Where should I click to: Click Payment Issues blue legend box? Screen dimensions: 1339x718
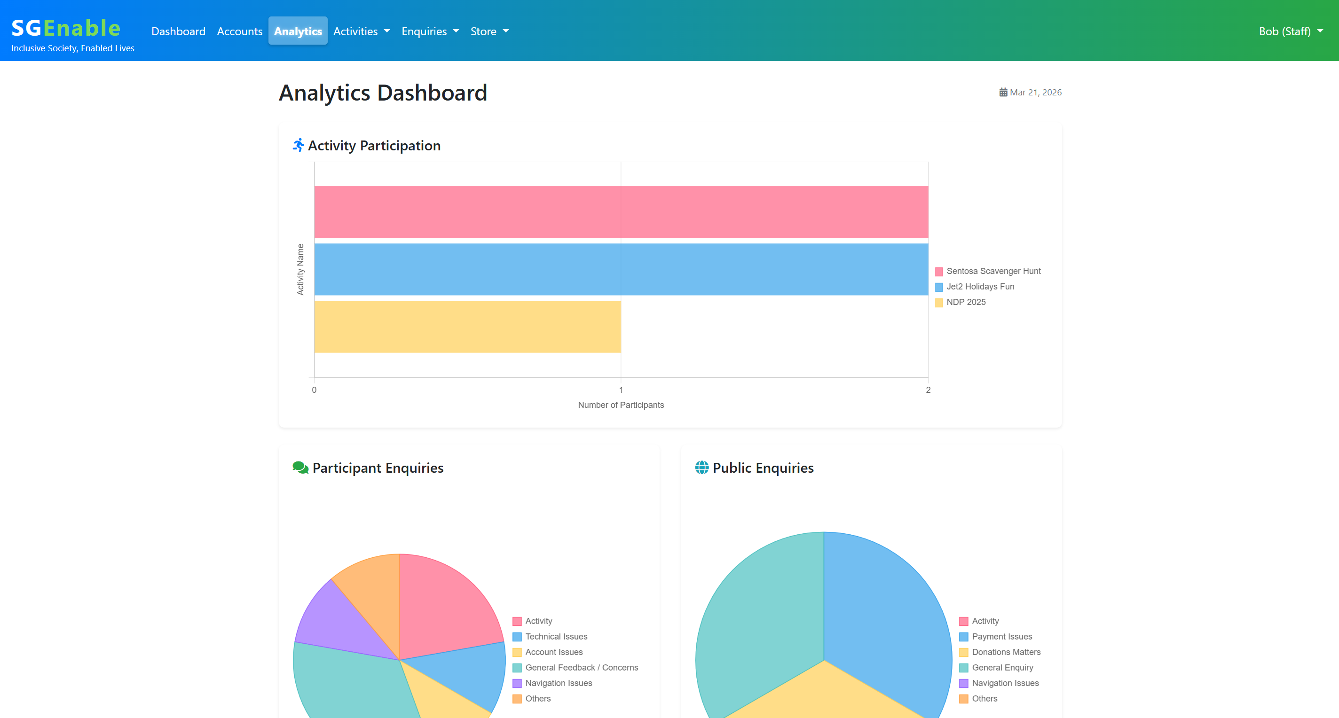(963, 636)
